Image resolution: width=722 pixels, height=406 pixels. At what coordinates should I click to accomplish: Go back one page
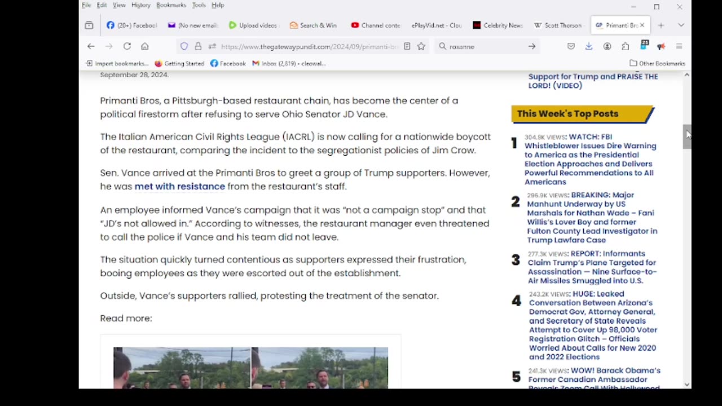(x=91, y=46)
